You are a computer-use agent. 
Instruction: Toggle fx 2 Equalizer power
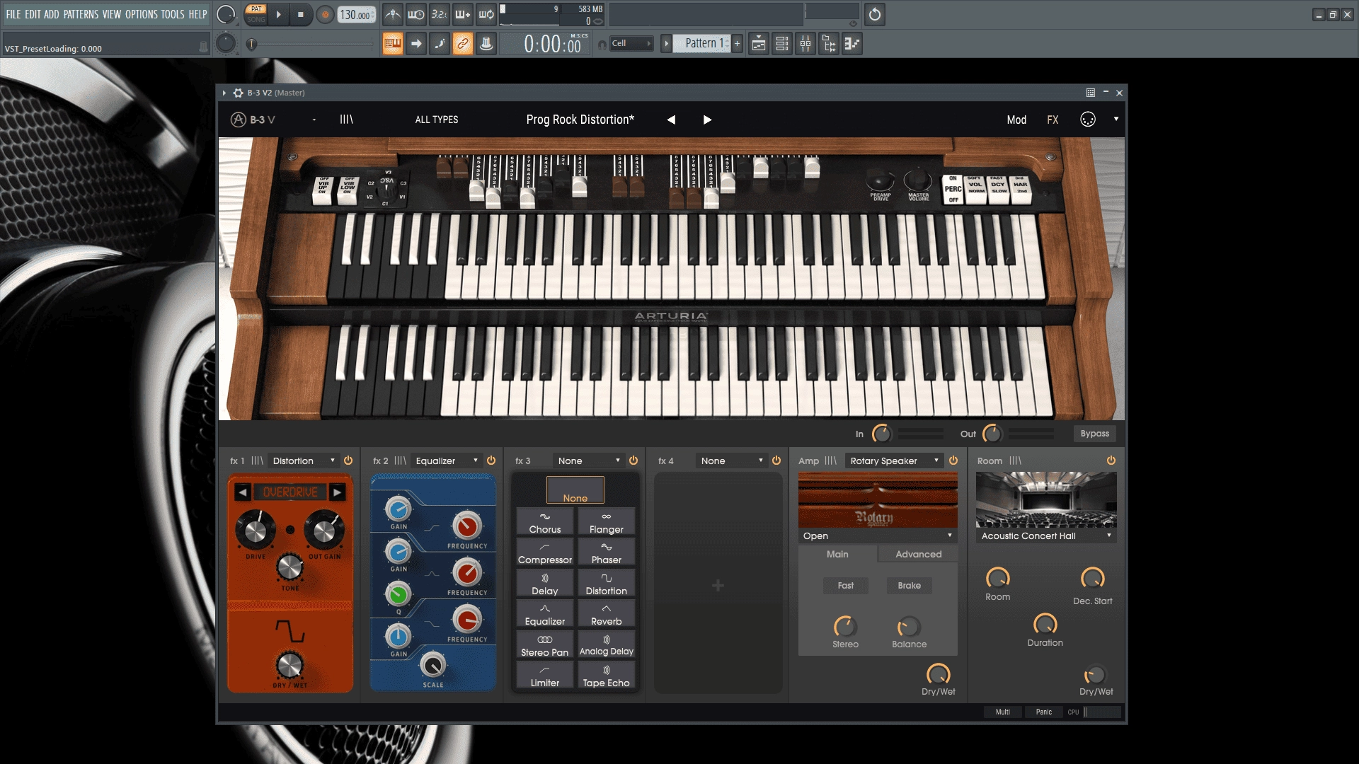491,461
